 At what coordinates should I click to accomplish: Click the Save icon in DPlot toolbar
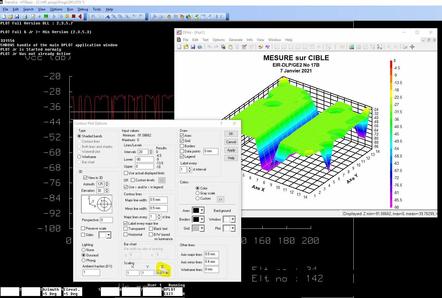(193, 47)
